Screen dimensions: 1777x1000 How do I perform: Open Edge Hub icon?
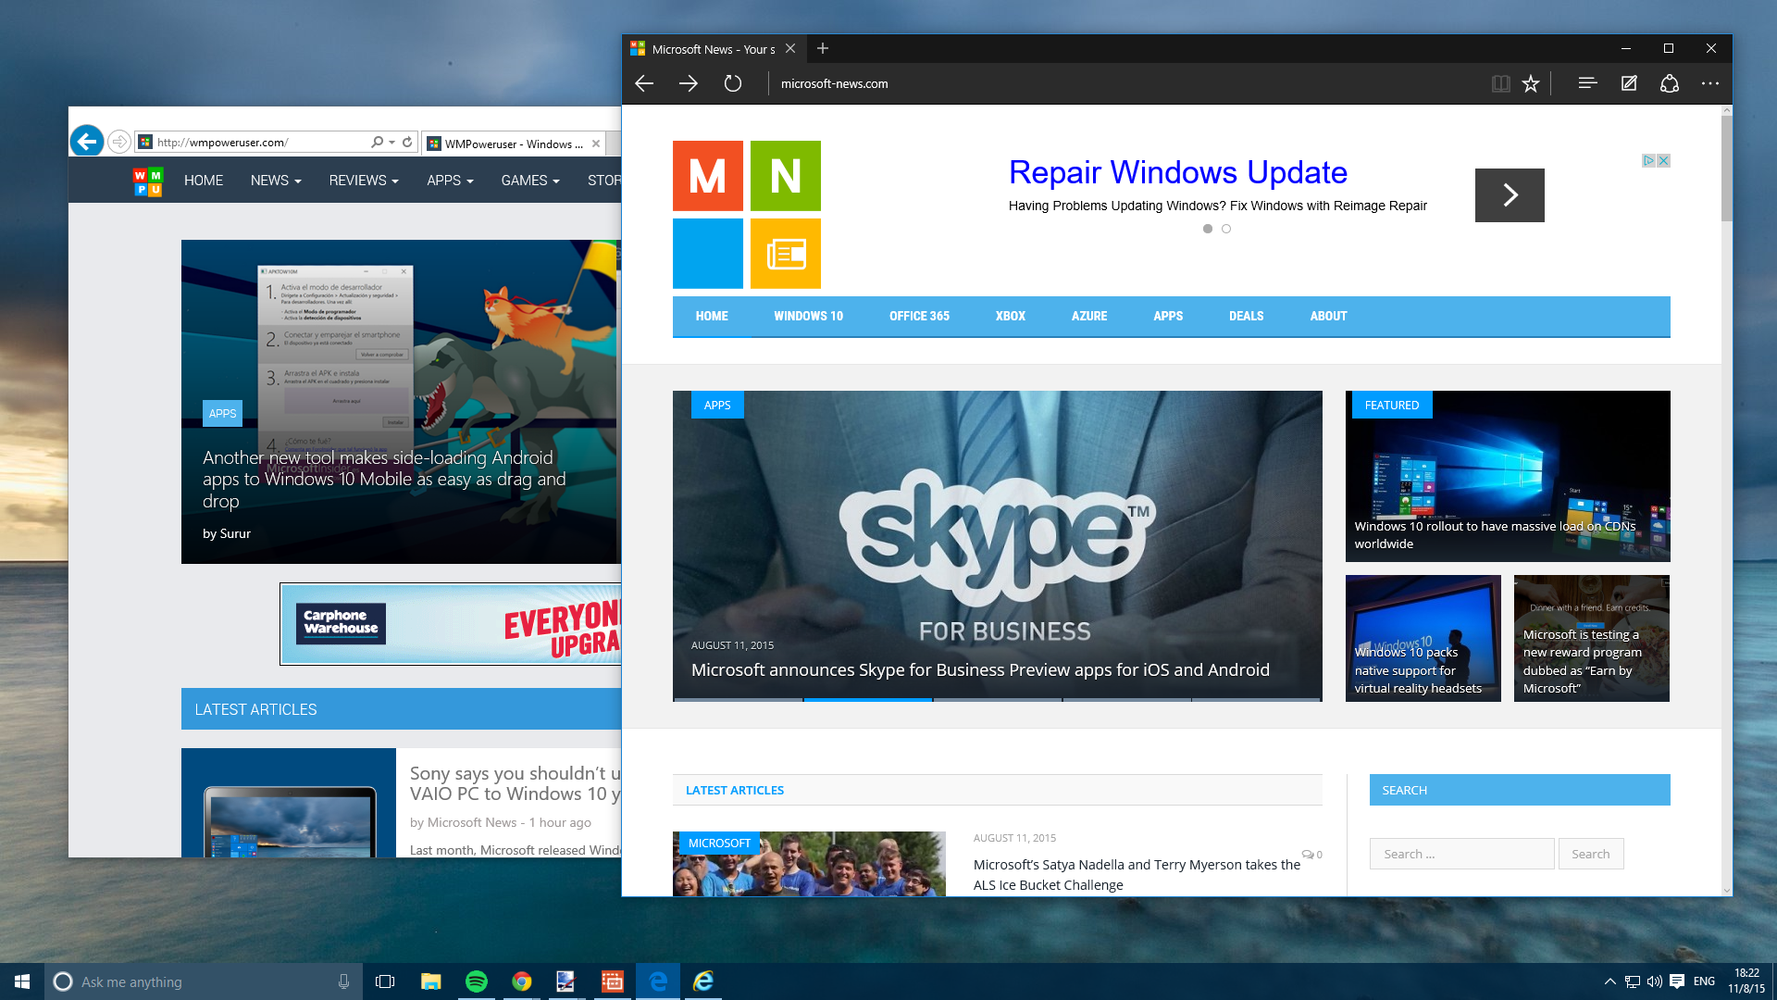1587,83
